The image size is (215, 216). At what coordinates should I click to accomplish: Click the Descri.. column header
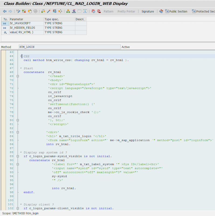click(81, 19)
